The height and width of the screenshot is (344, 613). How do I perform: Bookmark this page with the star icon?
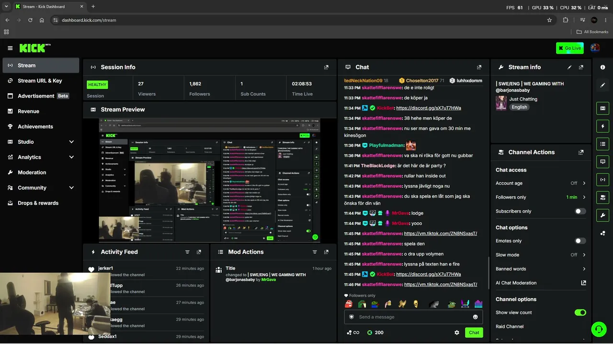coord(549,20)
